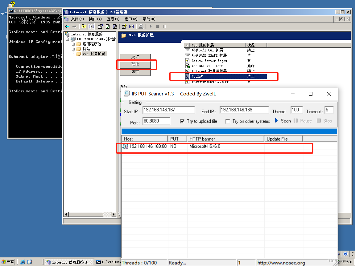This screenshot has width=355, height=266.
Task: Open the 操作(A) menu
Action: [95, 19]
